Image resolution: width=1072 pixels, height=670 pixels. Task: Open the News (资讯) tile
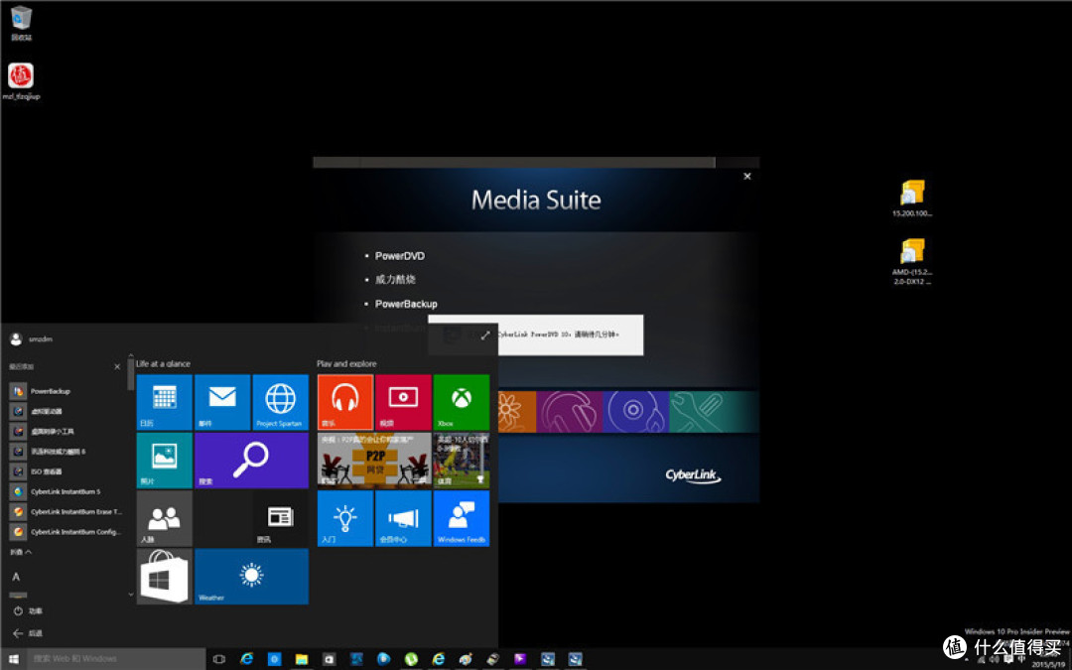pyautogui.click(x=280, y=518)
